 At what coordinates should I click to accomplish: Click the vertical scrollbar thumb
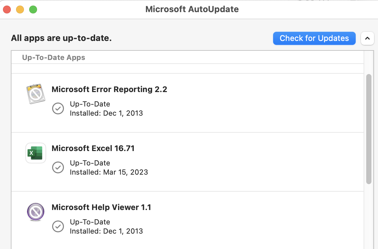coord(368,129)
